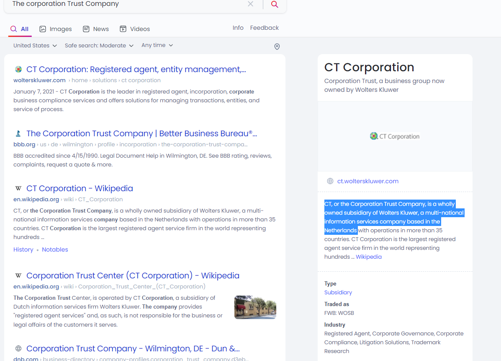Open CT Corporation: Registered agent result title

[136, 70]
